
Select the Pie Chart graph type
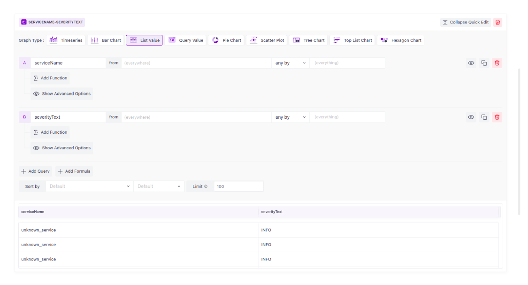227,40
